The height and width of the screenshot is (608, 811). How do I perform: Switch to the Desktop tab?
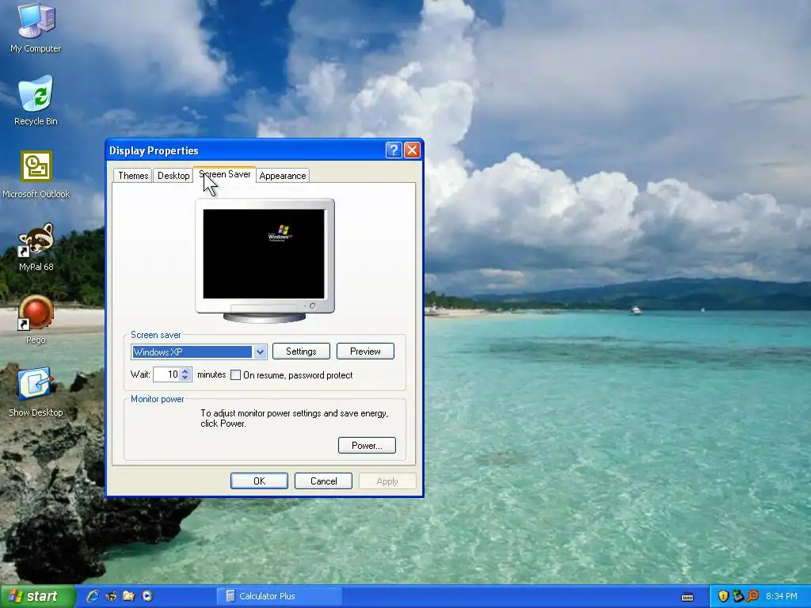coord(173,175)
